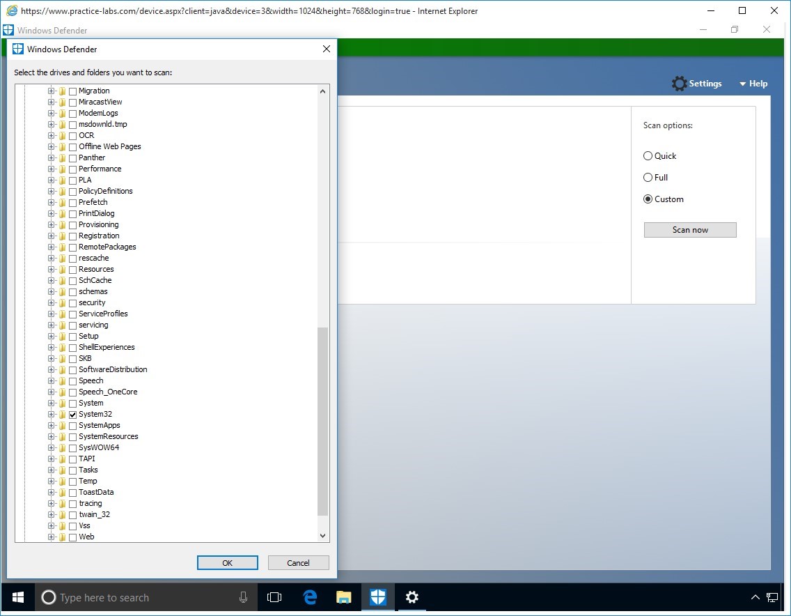Open Task View from the taskbar
Image resolution: width=791 pixels, height=616 pixels.
pos(274,597)
